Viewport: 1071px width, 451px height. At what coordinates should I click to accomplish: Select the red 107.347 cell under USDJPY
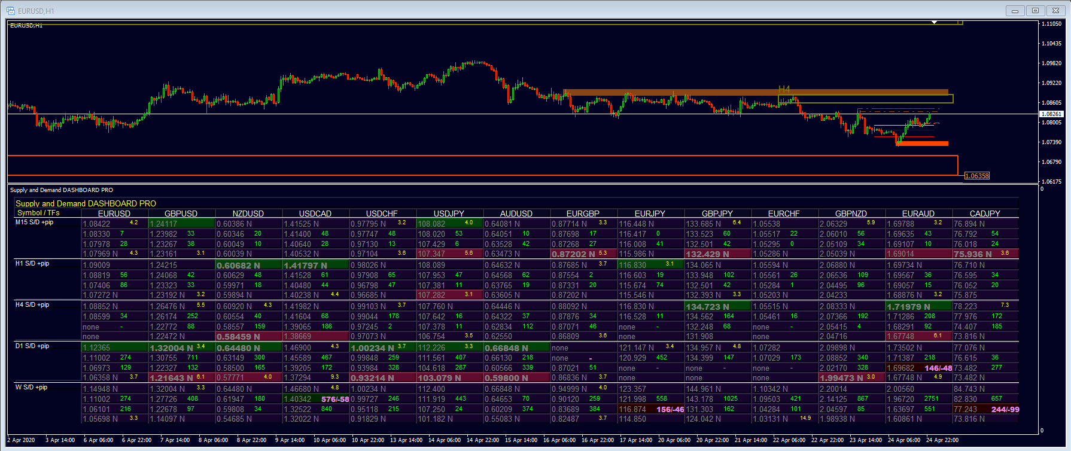(449, 254)
